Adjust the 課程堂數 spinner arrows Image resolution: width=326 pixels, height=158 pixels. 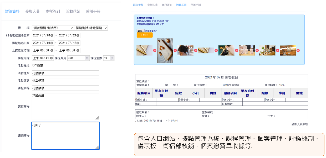pyautogui.click(x=112, y=58)
